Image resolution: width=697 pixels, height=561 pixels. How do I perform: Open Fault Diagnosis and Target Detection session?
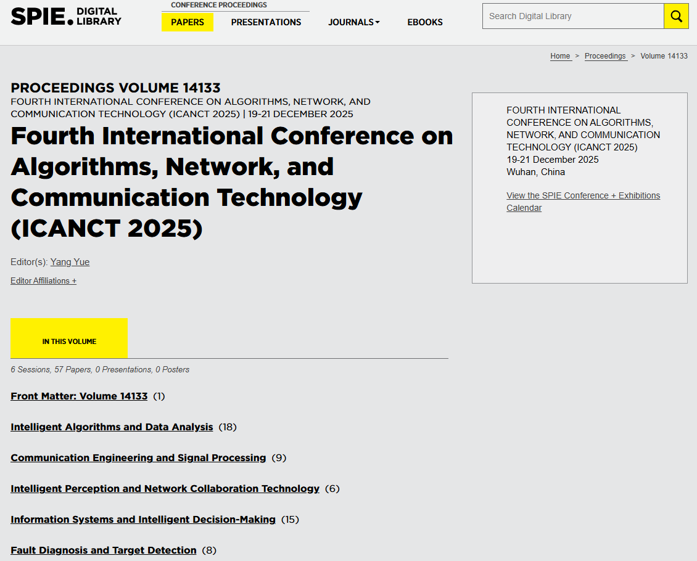pos(104,551)
